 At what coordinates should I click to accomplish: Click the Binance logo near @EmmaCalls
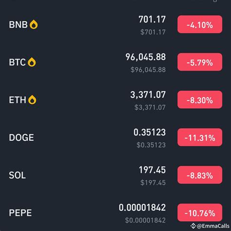pyautogui.click(x=193, y=226)
